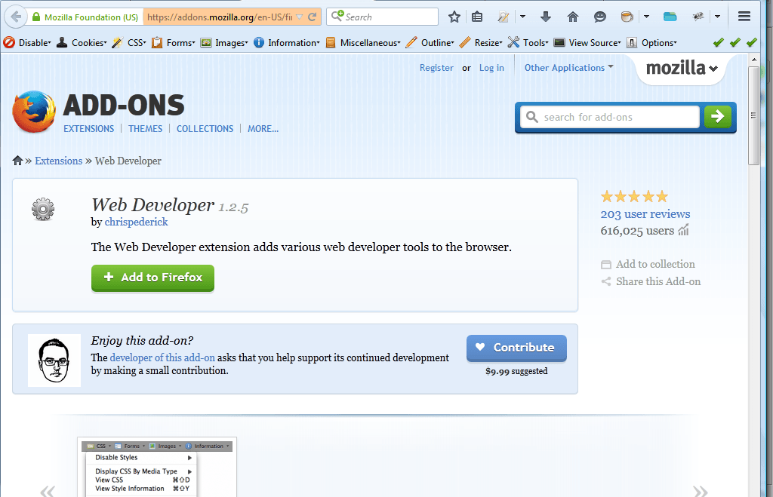Submit add-on search with green arrow button

pyautogui.click(x=717, y=117)
